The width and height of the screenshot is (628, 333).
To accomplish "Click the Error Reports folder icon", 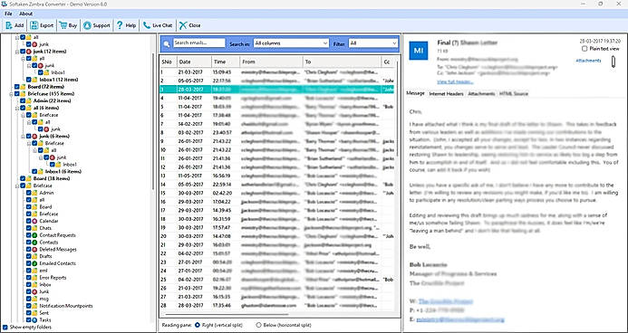I will [x=34, y=278].
